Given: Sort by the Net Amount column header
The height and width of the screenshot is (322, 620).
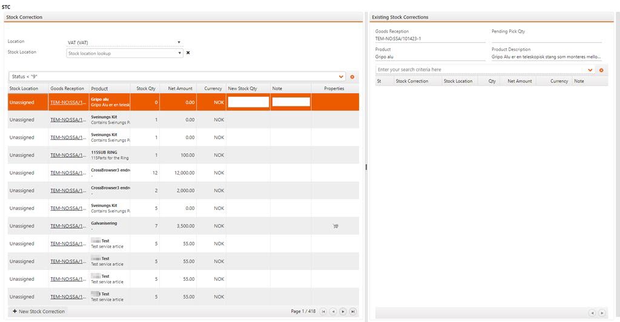Looking at the screenshot, I should [180, 88].
